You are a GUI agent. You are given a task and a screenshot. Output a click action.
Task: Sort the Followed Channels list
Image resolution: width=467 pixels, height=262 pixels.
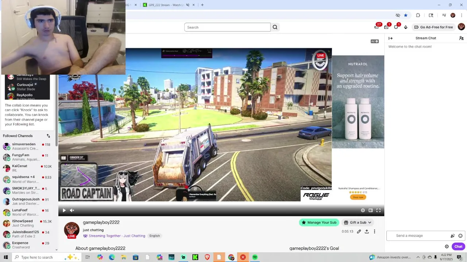[x=48, y=136]
